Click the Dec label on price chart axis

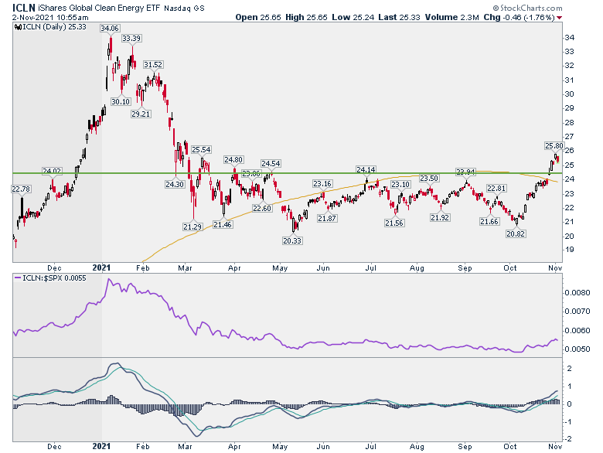(54, 268)
